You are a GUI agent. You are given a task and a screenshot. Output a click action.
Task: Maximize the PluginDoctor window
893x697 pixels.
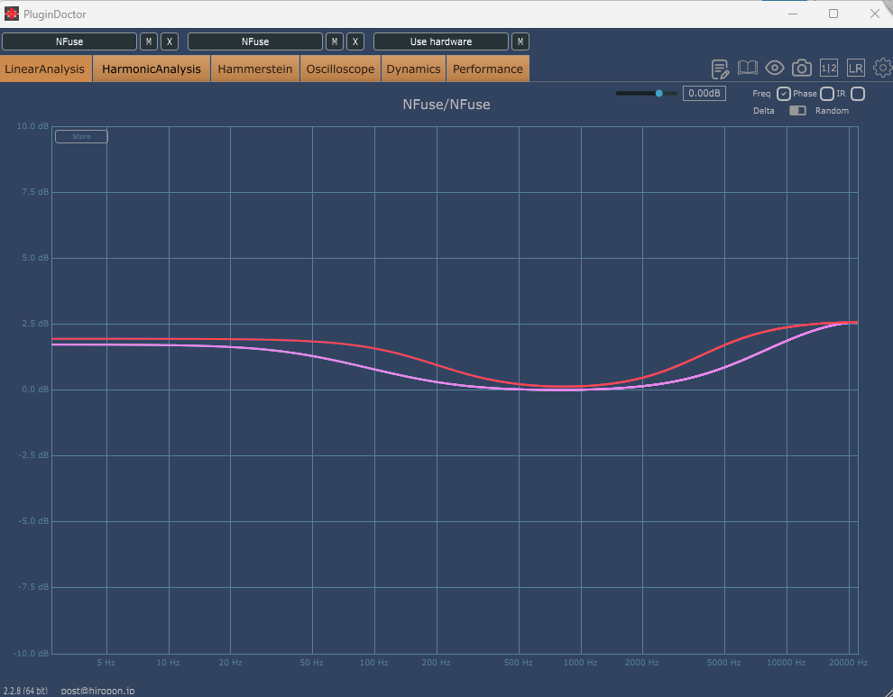click(x=833, y=14)
